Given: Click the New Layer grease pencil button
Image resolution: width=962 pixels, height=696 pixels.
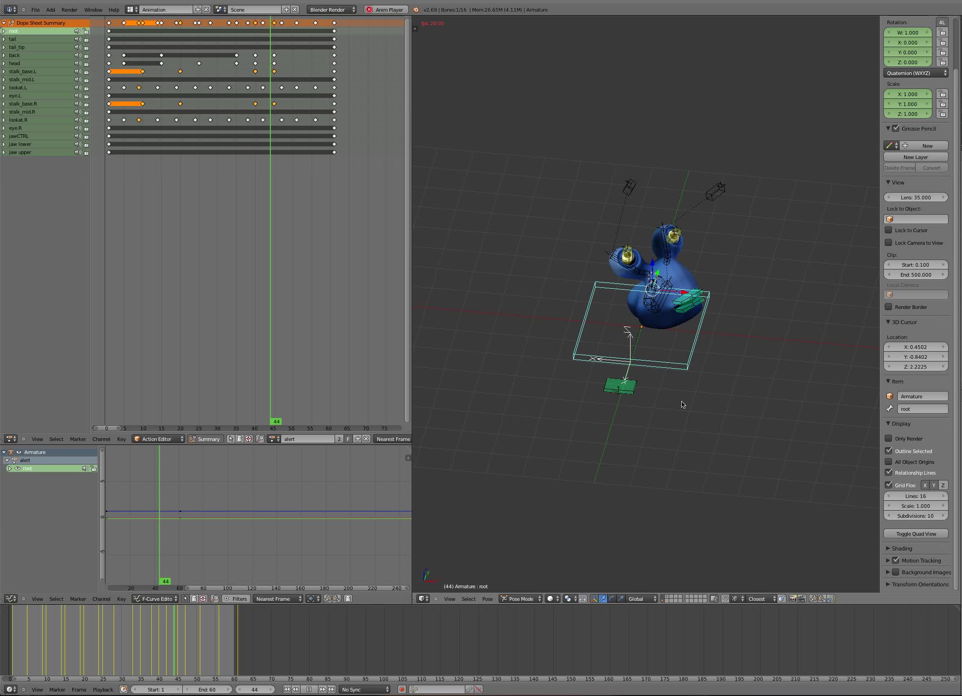Looking at the screenshot, I should (916, 157).
